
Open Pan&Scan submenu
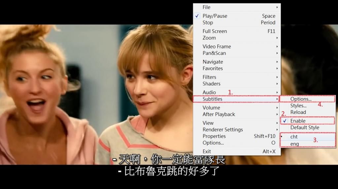tap(237, 53)
